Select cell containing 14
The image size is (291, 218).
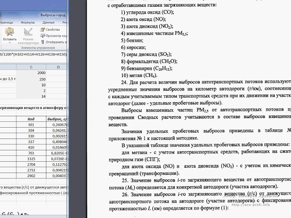tap(31, 96)
